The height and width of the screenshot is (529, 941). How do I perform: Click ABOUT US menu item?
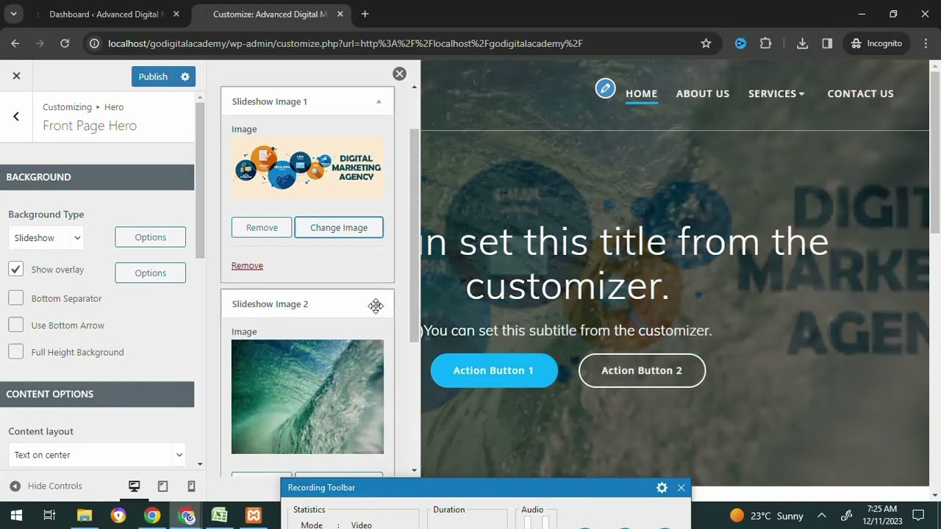[x=703, y=93]
